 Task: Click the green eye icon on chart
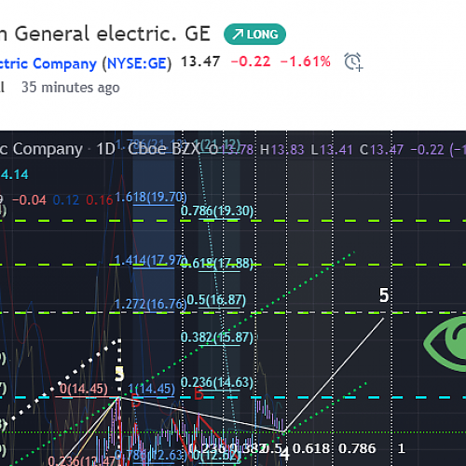coord(445,344)
